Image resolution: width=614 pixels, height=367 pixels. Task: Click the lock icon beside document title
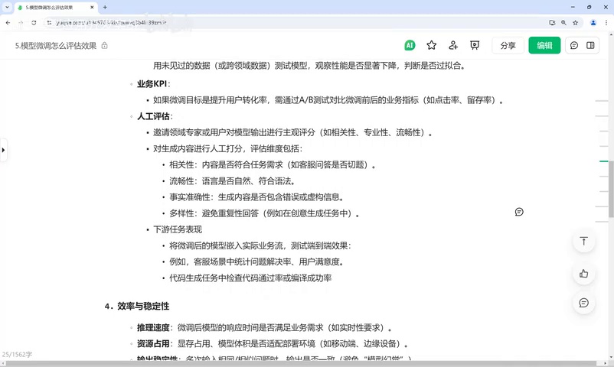coord(105,45)
